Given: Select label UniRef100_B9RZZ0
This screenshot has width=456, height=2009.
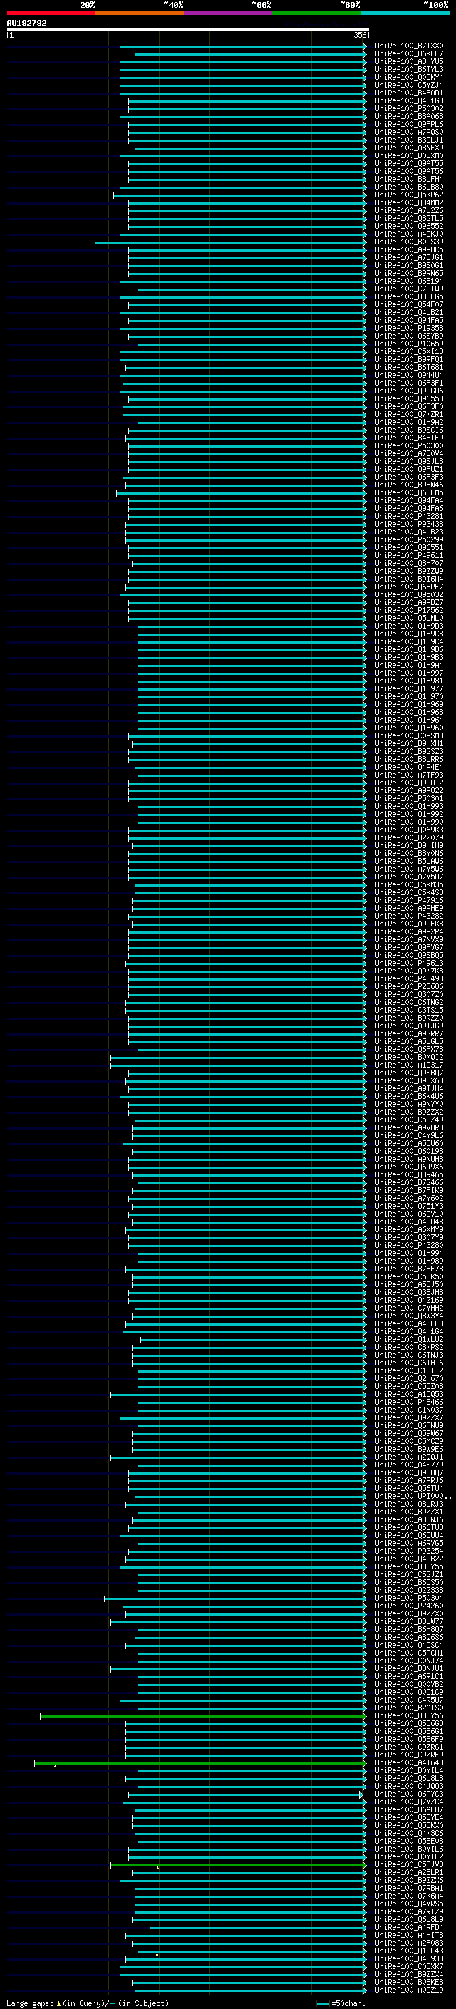Looking at the screenshot, I should [x=408, y=1018].
